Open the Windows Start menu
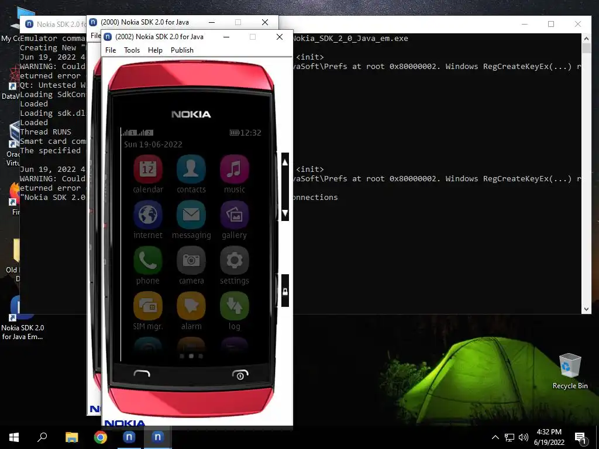The width and height of the screenshot is (599, 449). (14, 437)
